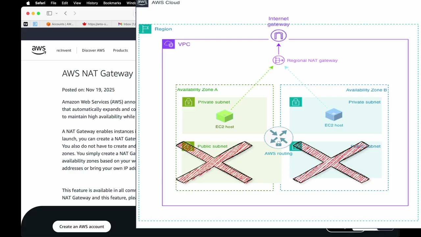
Task: Open the re:Invent nav link
Action: (64, 50)
